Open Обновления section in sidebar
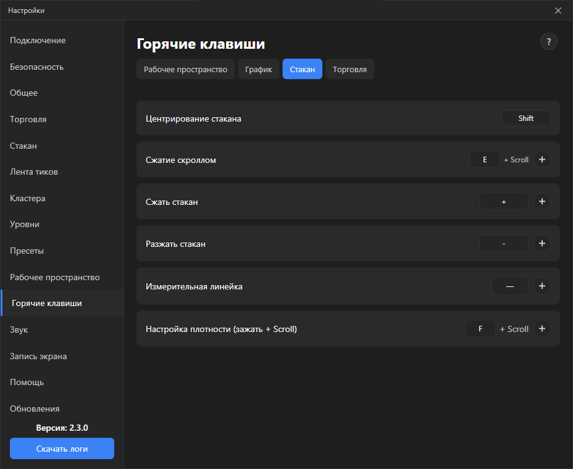The height and width of the screenshot is (469, 573). tap(35, 409)
